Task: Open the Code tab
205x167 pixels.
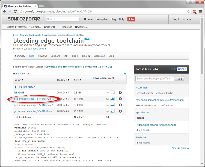Action: [x=75, y=56]
